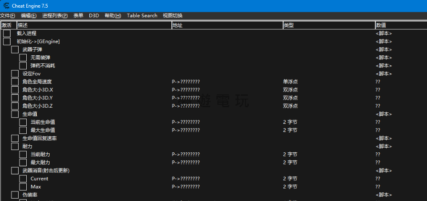Freeze the 角色全局速度 entry checkbox
This screenshot has height=201, width=427.
[15, 82]
